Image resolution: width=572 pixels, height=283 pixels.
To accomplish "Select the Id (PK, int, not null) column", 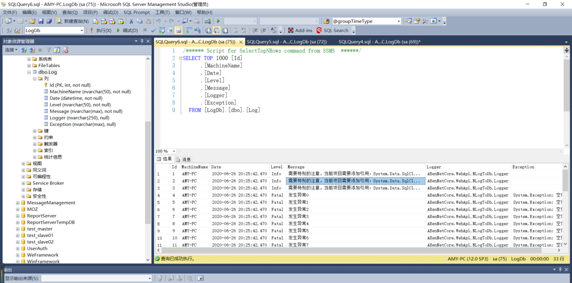I will 70,85.
